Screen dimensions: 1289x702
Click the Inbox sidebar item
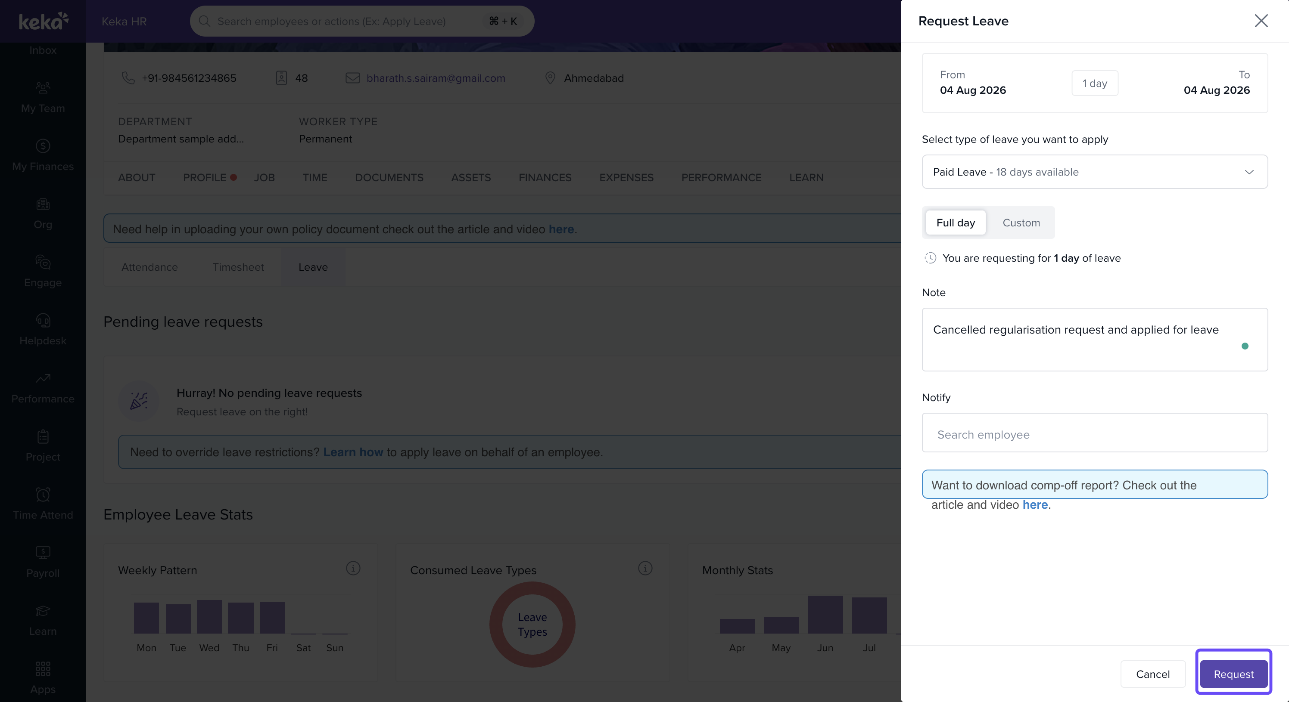tap(43, 50)
